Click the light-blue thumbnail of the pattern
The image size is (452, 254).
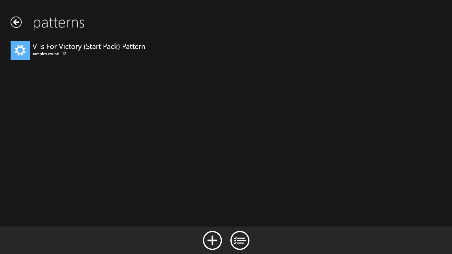[x=20, y=51]
